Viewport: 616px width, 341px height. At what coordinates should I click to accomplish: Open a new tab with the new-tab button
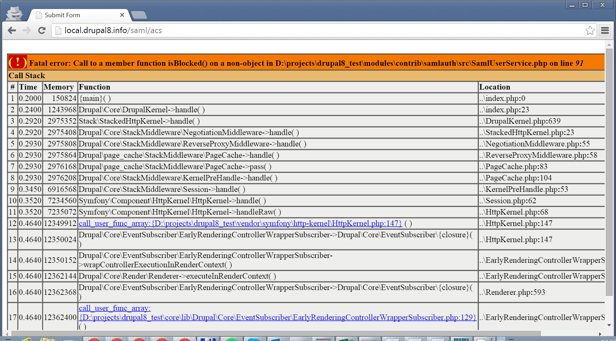point(139,15)
